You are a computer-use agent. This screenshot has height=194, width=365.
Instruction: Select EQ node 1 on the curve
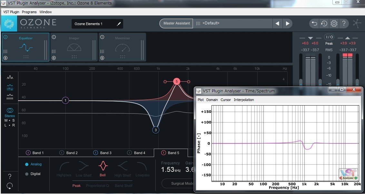(65, 100)
